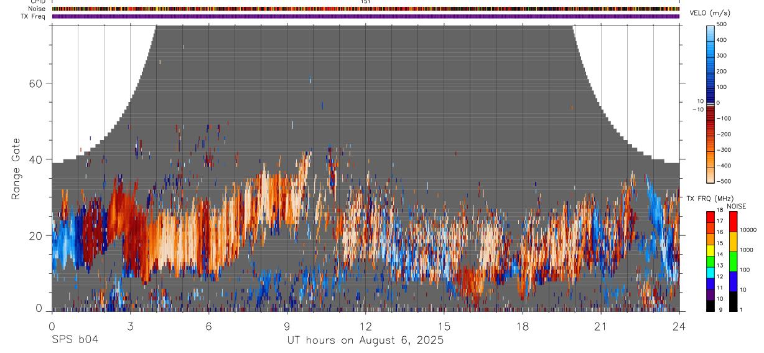
Task: Click the '15' label on TX FRQ scale
Action: pos(719,243)
